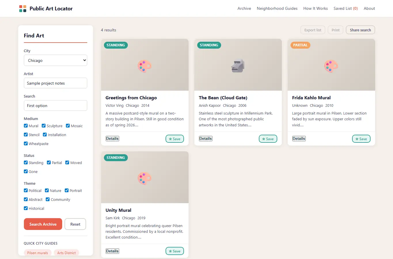This screenshot has height=259, width=393.
Task: Click the palette icon on Frida Kahlo Mural card
Action: [331, 66]
